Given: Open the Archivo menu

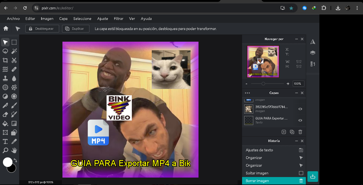Looking at the screenshot, I should point(13,19).
